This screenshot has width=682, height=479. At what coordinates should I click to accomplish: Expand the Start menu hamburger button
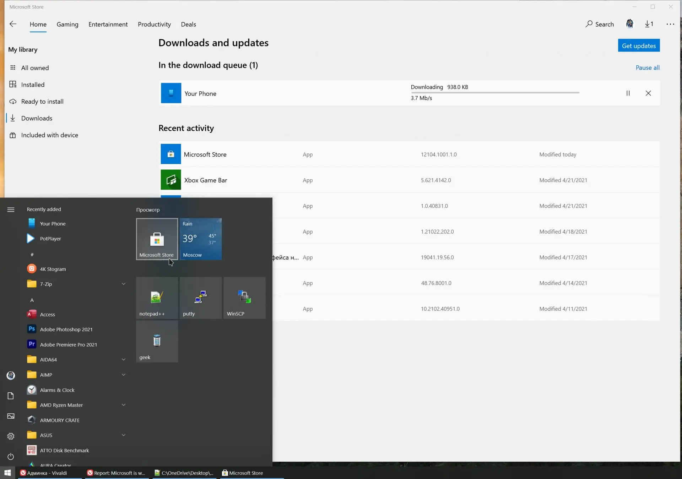click(x=11, y=209)
